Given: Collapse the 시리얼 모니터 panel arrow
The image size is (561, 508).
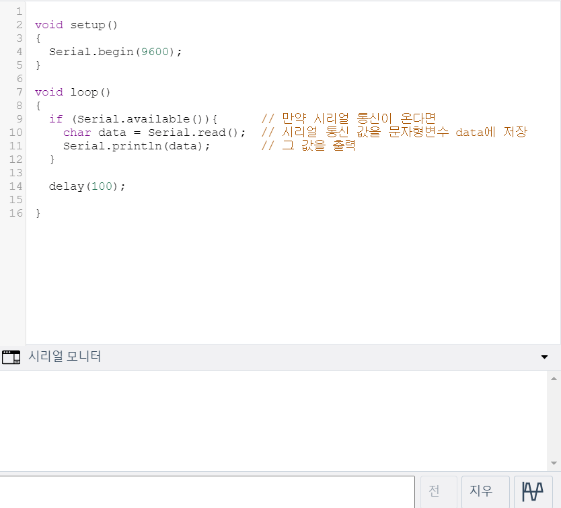Looking at the screenshot, I should 544,357.
